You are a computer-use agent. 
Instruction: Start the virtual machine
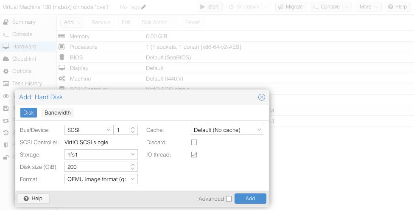tap(210, 7)
